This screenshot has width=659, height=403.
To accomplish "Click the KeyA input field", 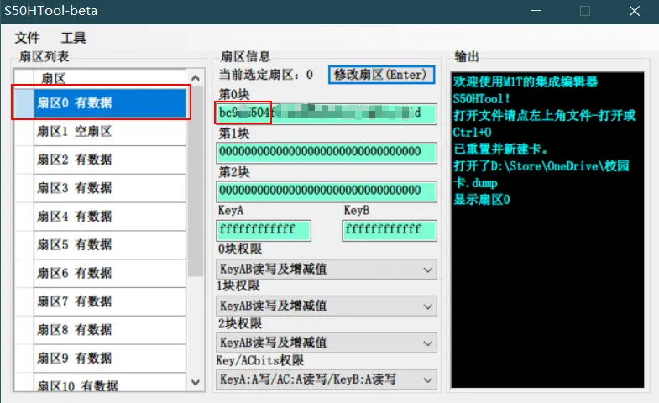I will pos(264,230).
